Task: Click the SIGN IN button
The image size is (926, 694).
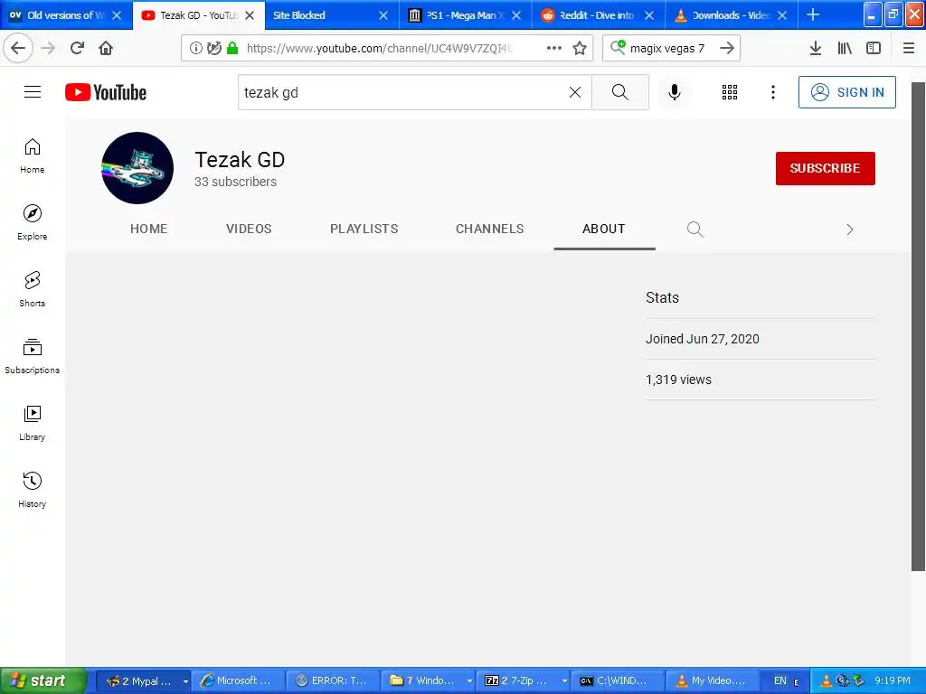Action: point(846,92)
